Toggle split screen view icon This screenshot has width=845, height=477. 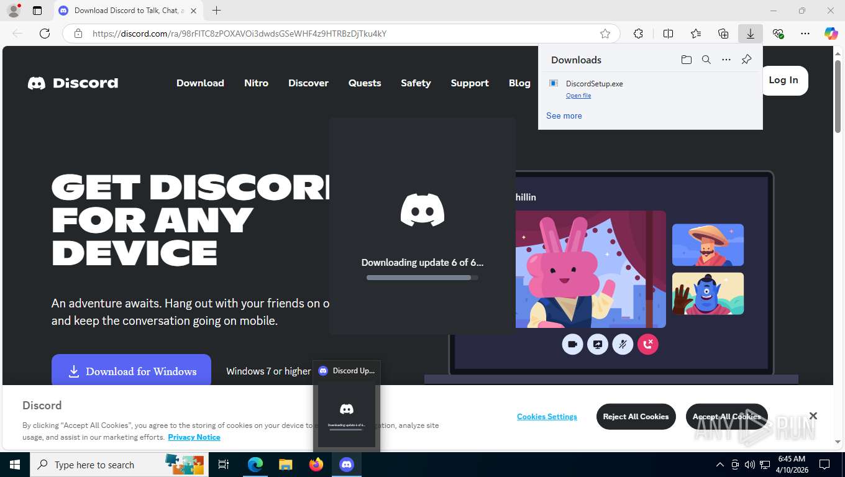[x=668, y=34]
